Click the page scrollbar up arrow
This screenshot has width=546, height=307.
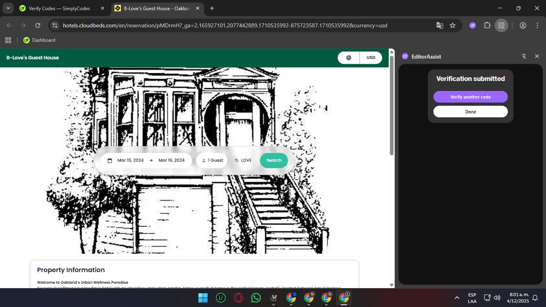[x=392, y=52]
